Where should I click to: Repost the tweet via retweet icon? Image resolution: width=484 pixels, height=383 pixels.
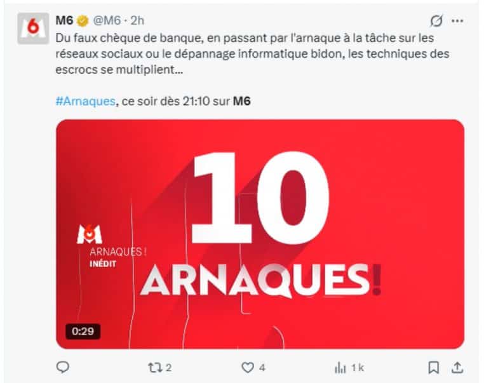[154, 368]
